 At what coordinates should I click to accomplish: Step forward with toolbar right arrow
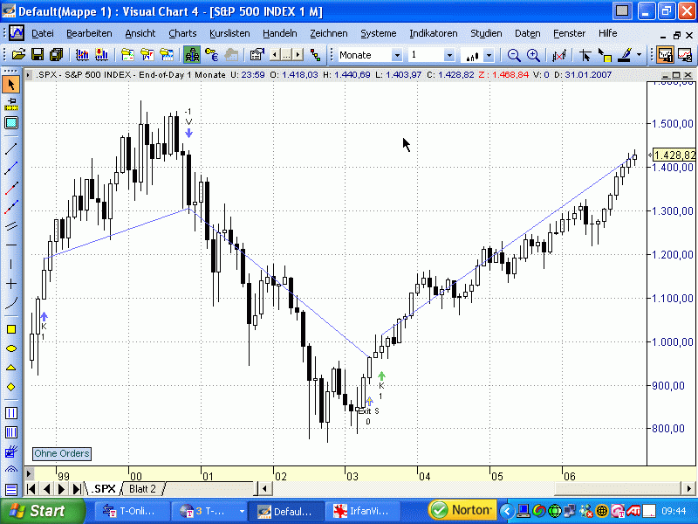[298, 55]
